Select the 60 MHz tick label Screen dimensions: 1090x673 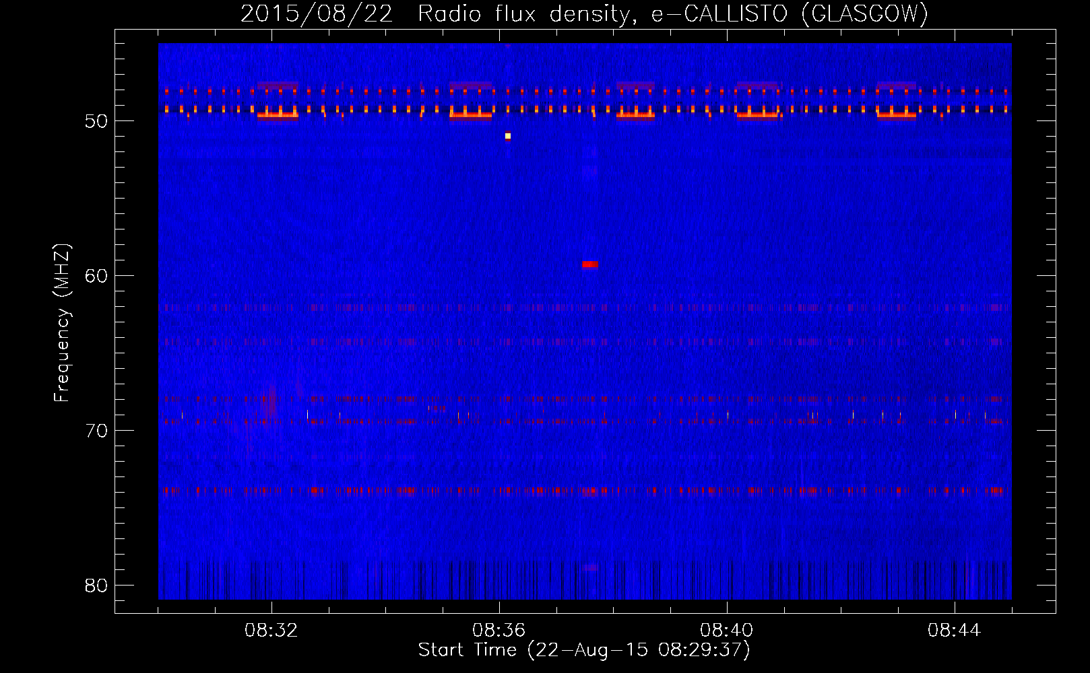click(x=96, y=276)
